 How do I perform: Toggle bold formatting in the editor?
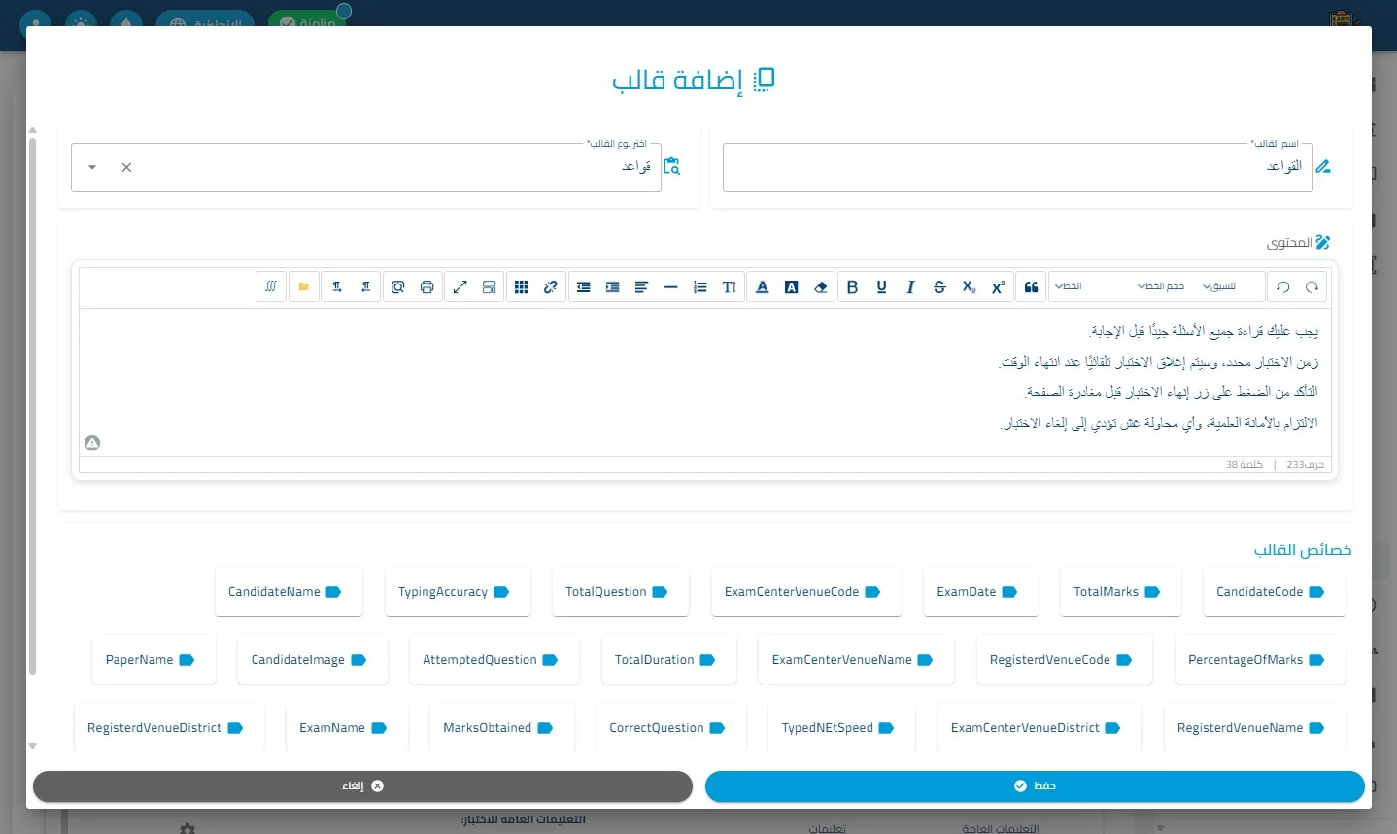[852, 287]
